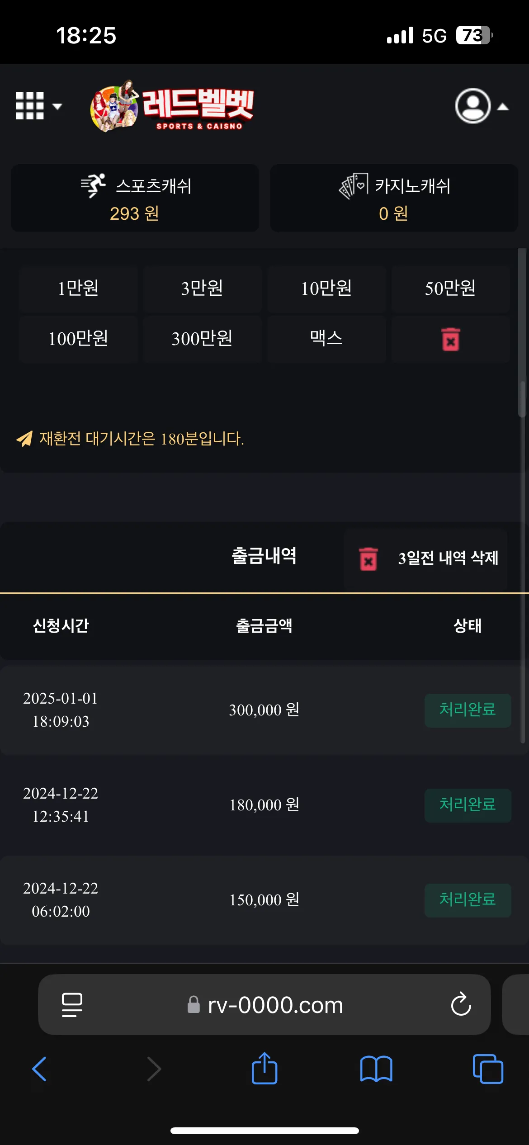Open Safari bookmarks book icon

[376, 1069]
